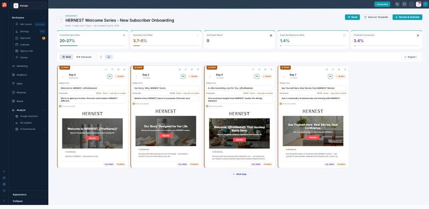
Task: Click pencil edit icon on Day 2 card
Action: [180, 70]
